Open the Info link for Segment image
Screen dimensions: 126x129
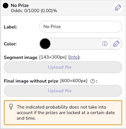pos(74,57)
